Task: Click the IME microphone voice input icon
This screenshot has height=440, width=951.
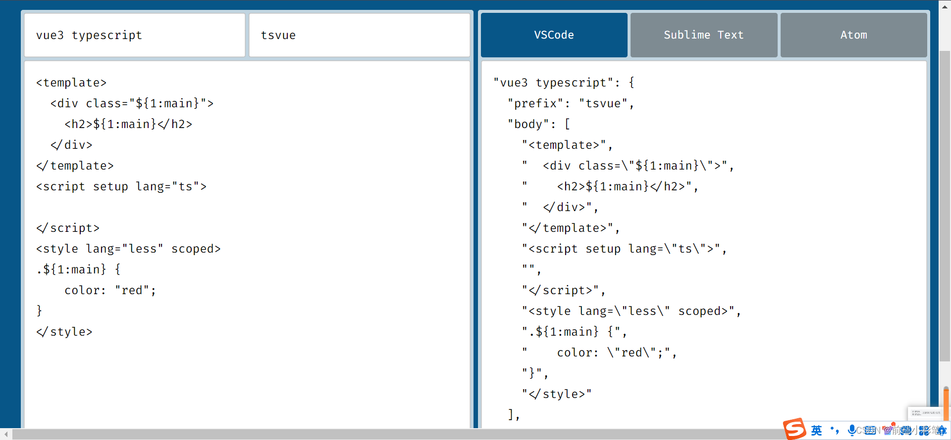Action: pyautogui.click(x=851, y=430)
